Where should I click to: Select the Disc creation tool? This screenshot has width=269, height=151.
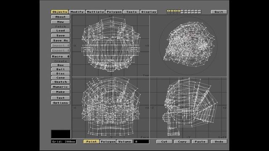point(61,73)
